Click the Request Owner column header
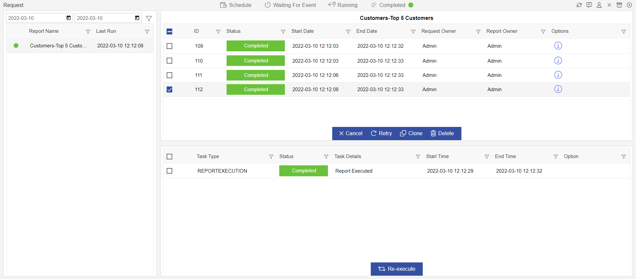Screen dimensions: 636x279 (439, 31)
